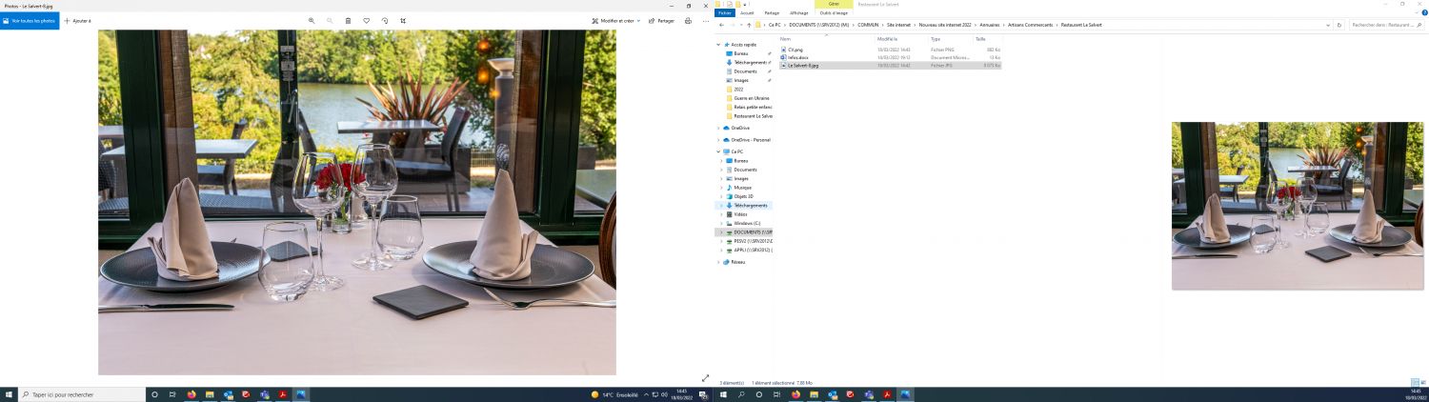Refresh the File Explorer folder view
The width and height of the screenshot is (1429, 402).
[x=1339, y=25]
